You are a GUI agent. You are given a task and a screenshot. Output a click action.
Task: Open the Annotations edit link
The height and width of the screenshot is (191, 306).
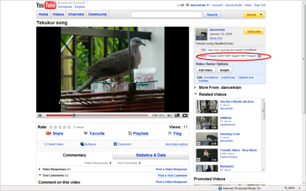211,77
